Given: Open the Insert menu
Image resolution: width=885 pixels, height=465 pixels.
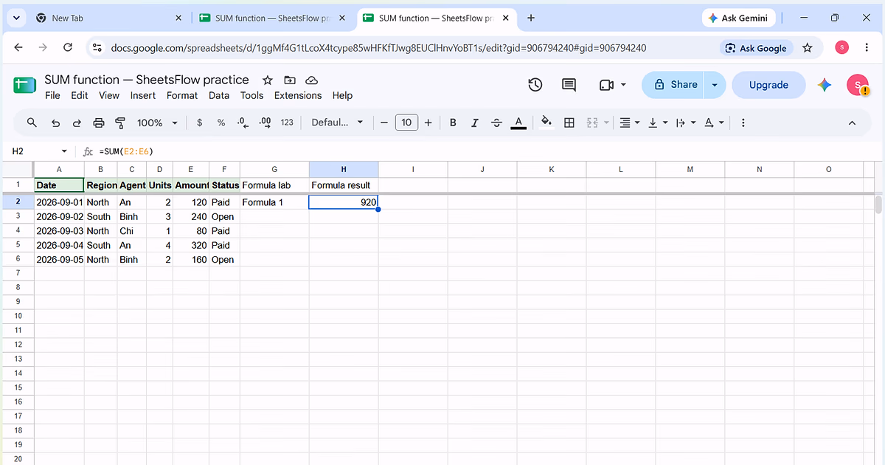Looking at the screenshot, I should coord(143,95).
